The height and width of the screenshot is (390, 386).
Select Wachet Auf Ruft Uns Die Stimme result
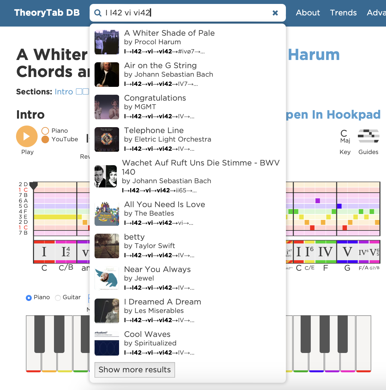point(187,176)
